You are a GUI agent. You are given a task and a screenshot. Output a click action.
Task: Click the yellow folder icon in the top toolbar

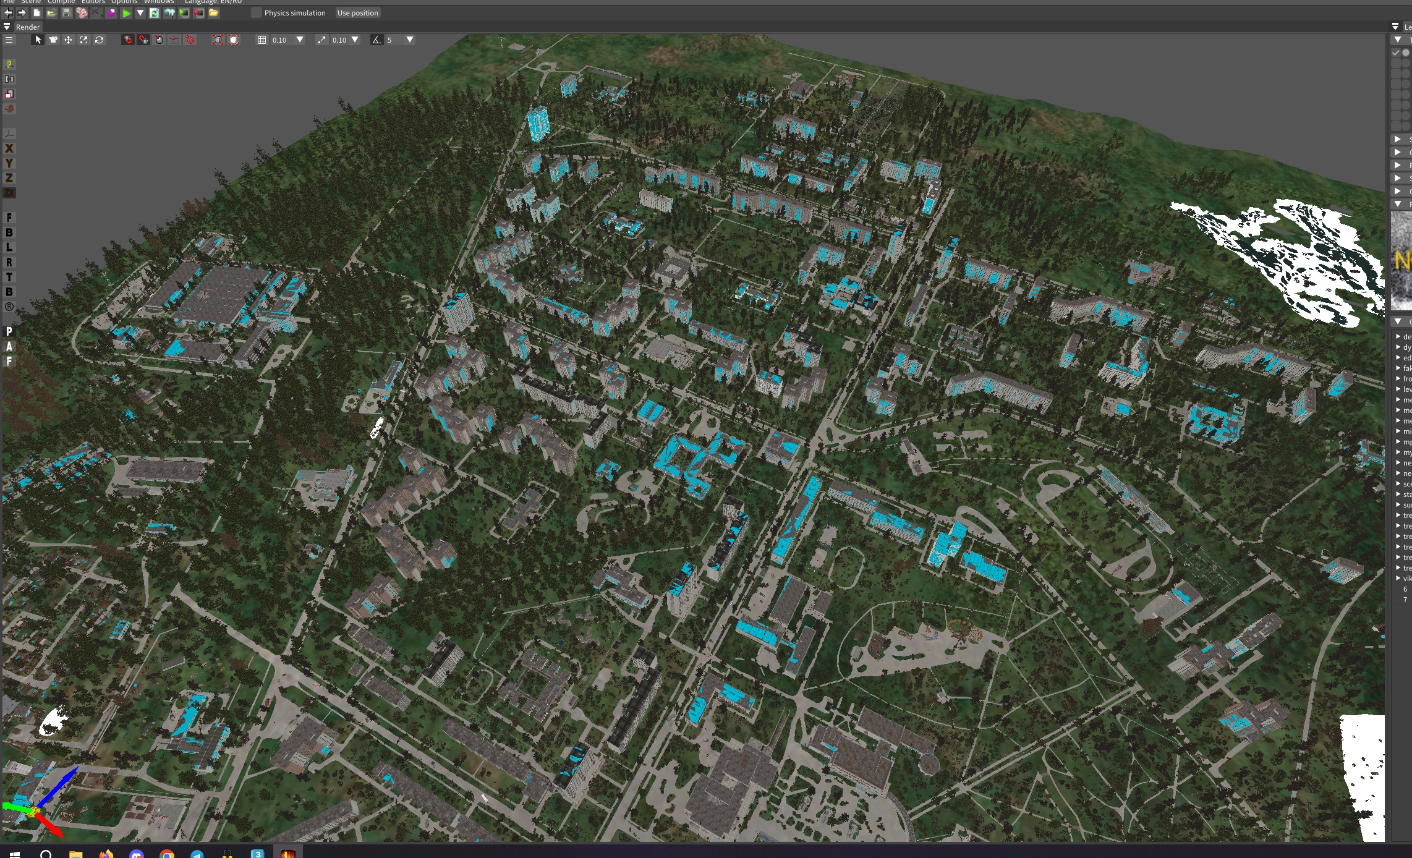click(x=214, y=13)
